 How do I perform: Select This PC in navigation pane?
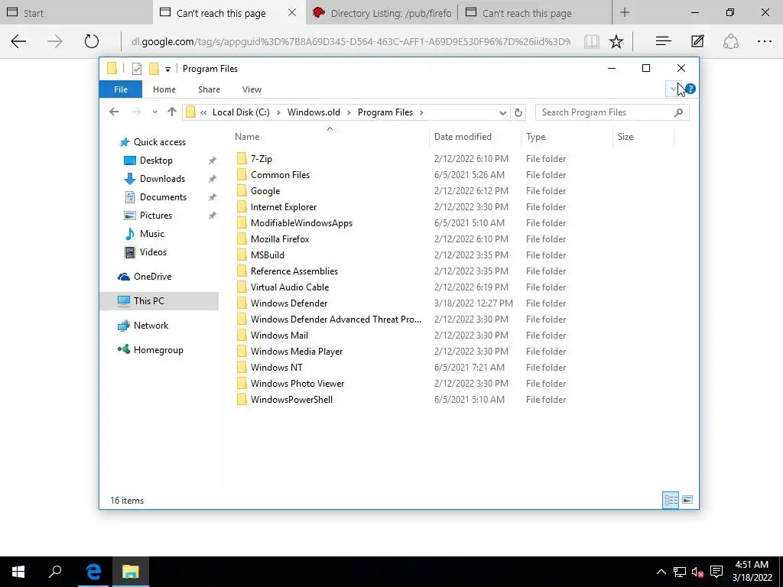point(148,301)
